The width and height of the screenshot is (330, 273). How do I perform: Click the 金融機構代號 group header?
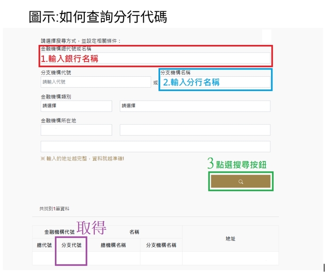(x=59, y=232)
